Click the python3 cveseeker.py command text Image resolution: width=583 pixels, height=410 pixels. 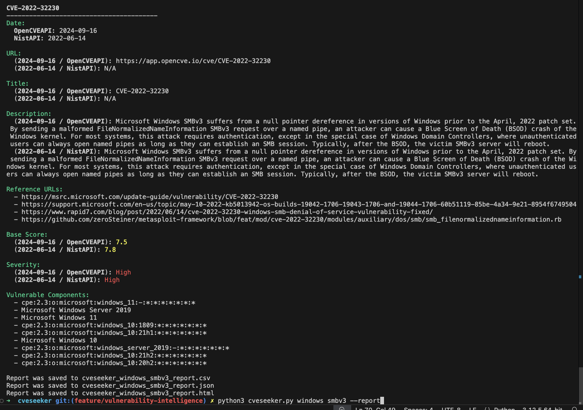[255, 401]
